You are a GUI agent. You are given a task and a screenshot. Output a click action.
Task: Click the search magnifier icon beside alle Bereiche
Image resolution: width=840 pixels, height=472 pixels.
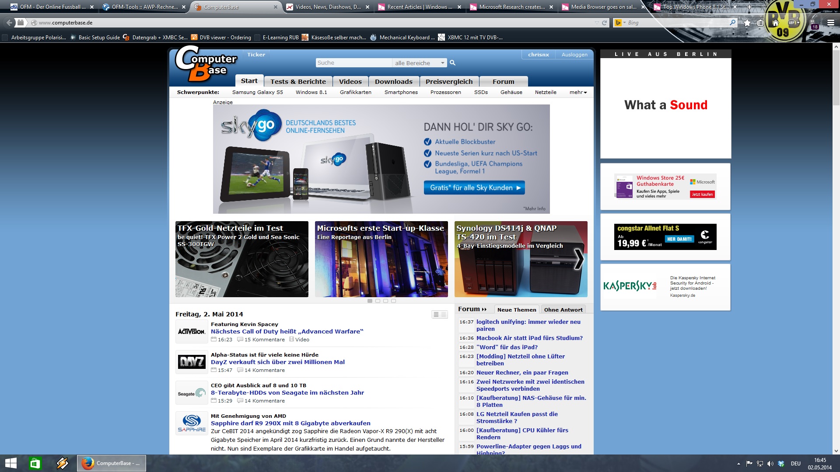pos(453,63)
